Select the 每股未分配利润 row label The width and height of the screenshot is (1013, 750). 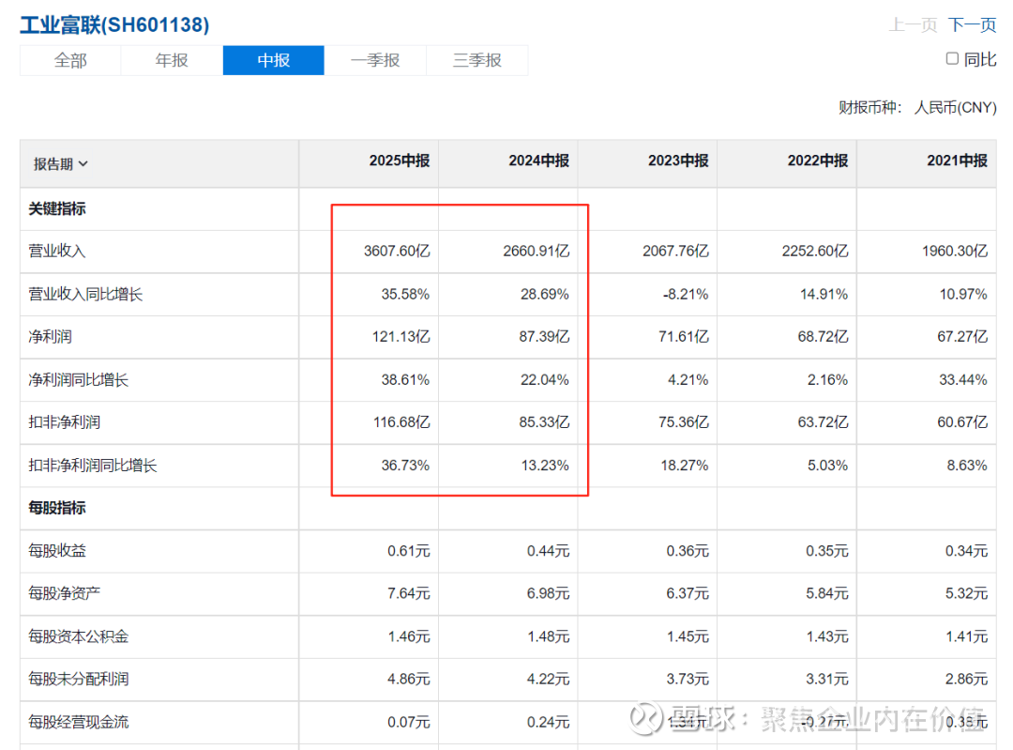click(x=78, y=679)
